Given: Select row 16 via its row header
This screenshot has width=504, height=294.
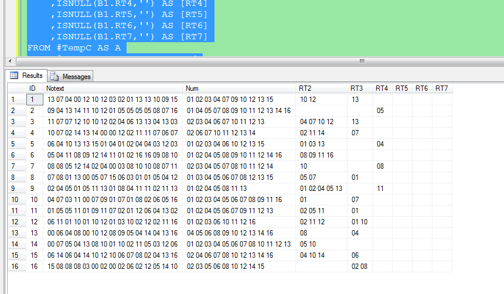Looking at the screenshot, I should tap(17, 266).
